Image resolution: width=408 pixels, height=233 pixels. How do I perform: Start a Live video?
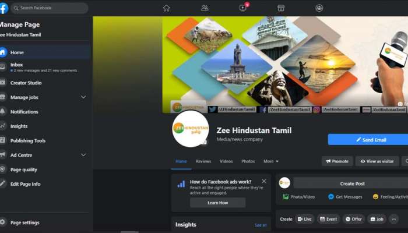pos(305,219)
